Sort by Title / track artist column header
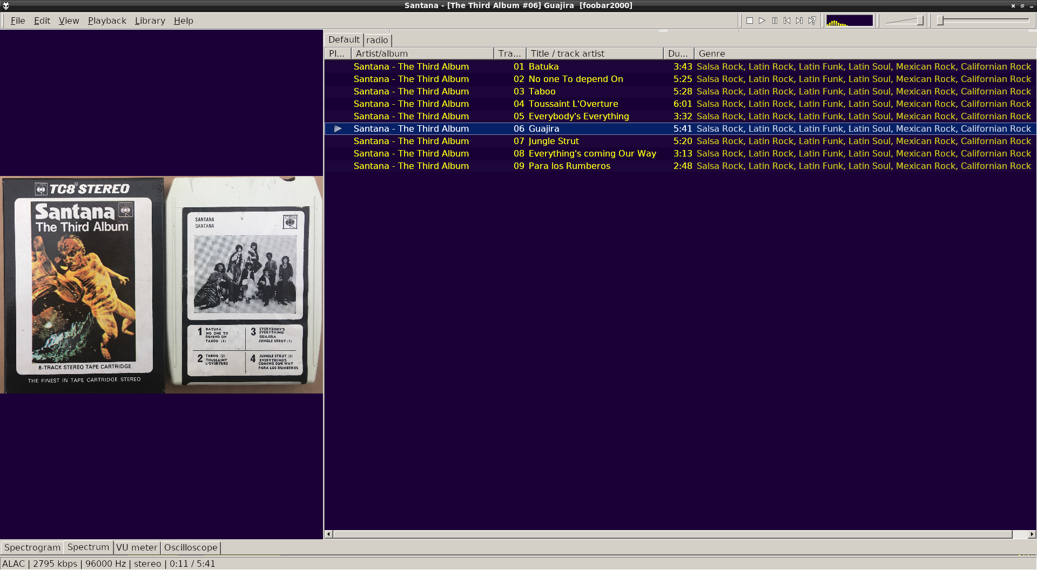The width and height of the screenshot is (1037, 570). pos(595,53)
